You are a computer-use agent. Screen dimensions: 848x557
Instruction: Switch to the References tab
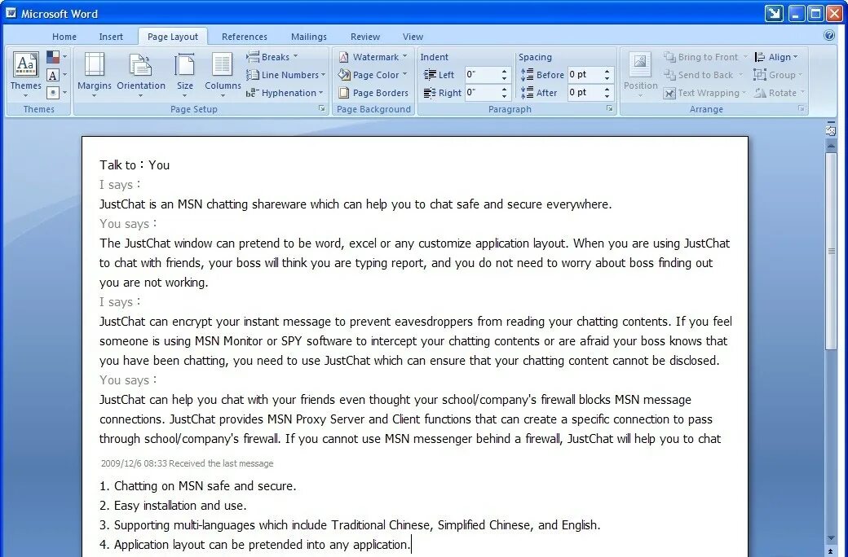point(245,37)
